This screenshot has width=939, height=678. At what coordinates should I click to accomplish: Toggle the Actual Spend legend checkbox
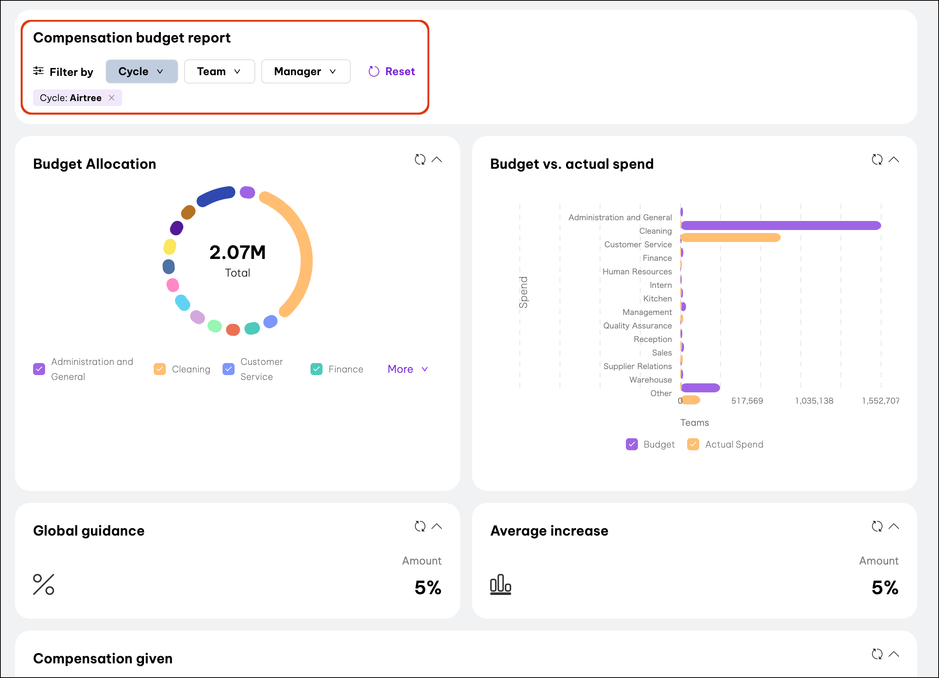pos(693,444)
